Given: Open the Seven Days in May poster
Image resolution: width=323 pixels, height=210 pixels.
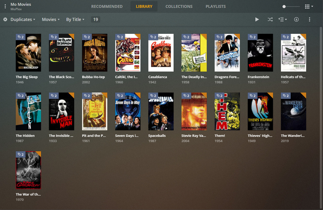Looking at the screenshot, I should point(128,111).
